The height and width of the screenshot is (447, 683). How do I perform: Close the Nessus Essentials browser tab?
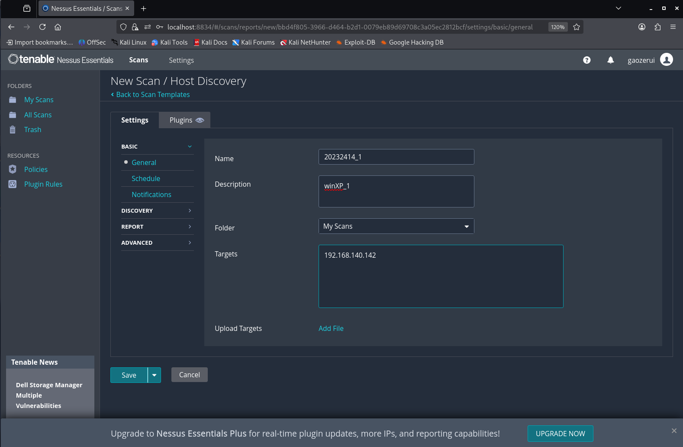[x=127, y=8]
